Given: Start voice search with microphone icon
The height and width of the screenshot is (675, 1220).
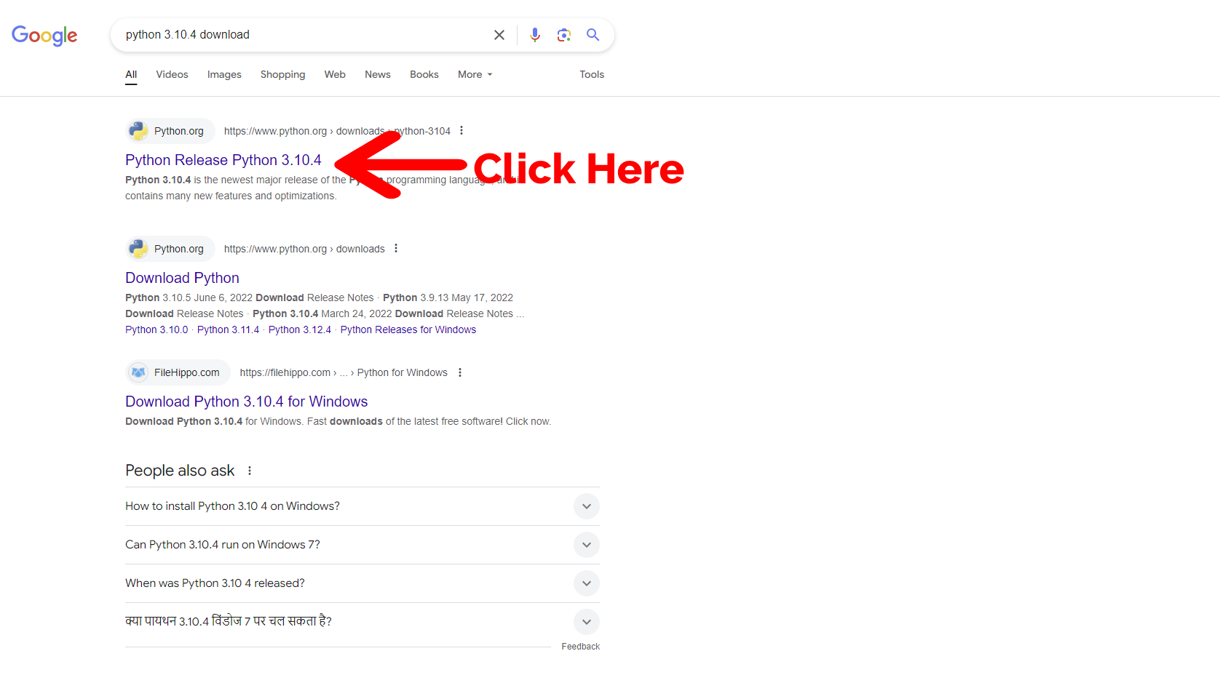Looking at the screenshot, I should click(x=535, y=35).
